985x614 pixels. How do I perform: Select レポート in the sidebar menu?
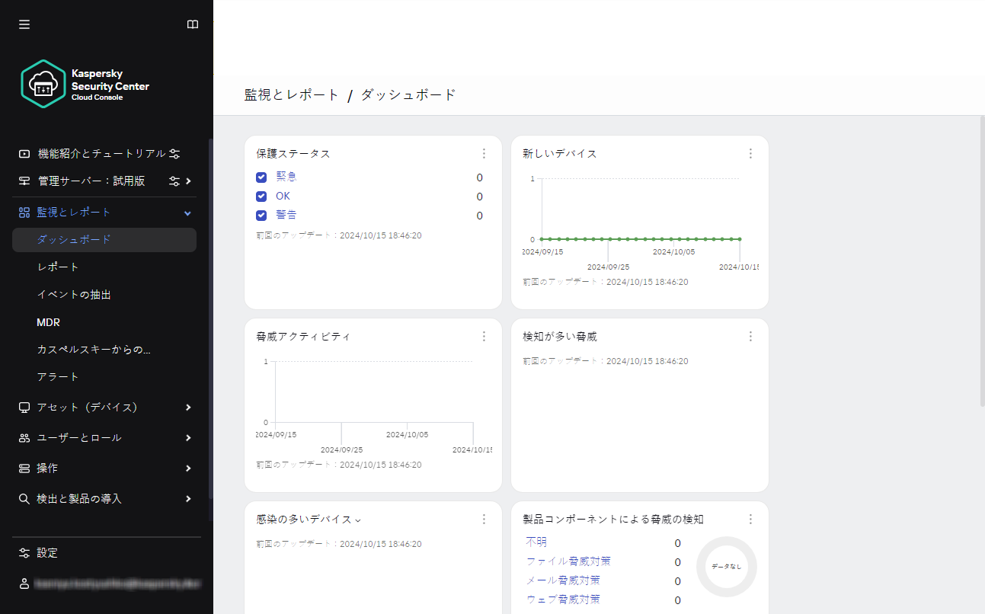point(58,267)
